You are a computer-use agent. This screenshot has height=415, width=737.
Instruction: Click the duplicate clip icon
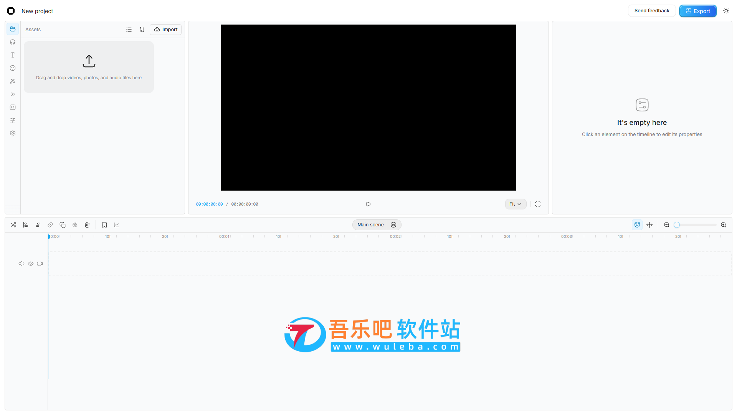tap(63, 225)
